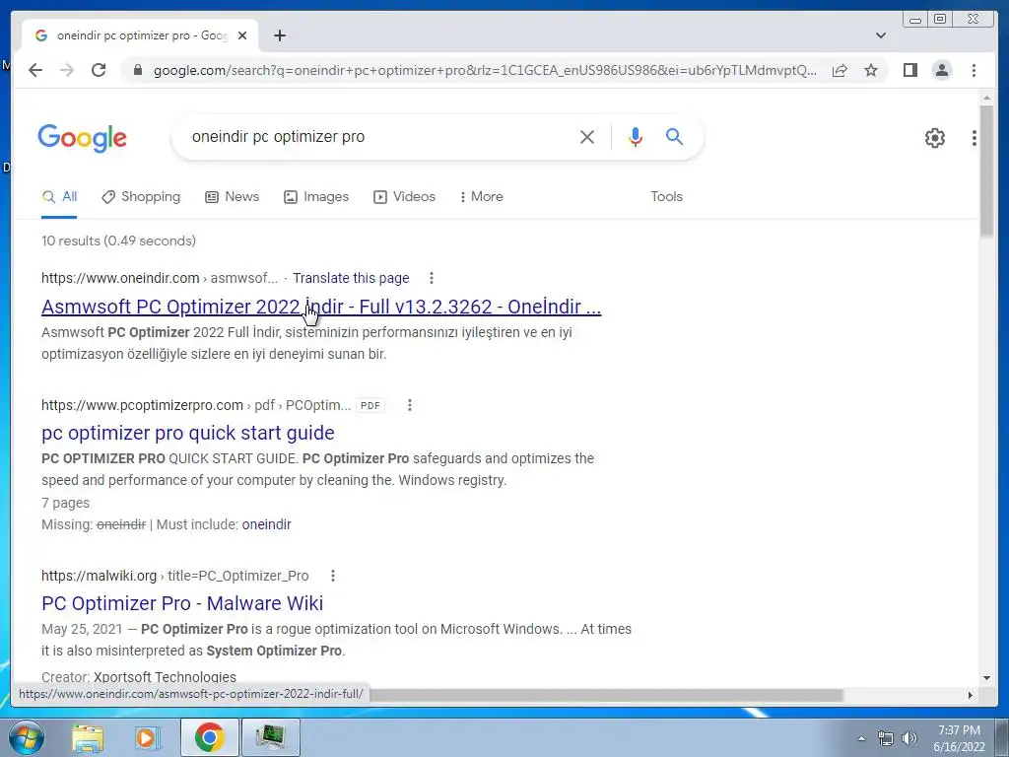Screen dimensions: 1009x757
Task: Open the Chrome three-dot menu
Action: coord(974,70)
